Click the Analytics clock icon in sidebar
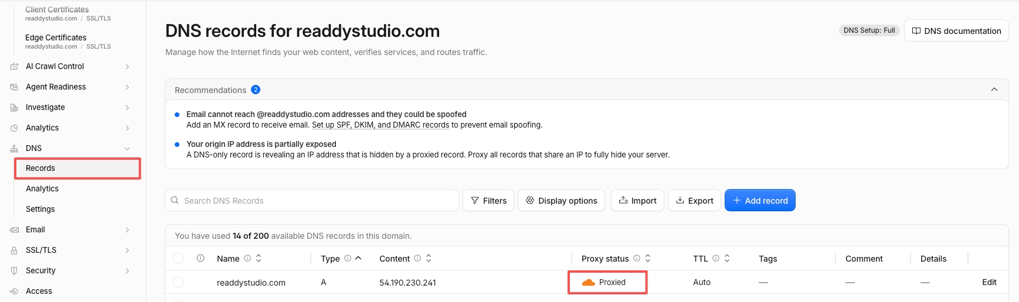 click(x=14, y=128)
